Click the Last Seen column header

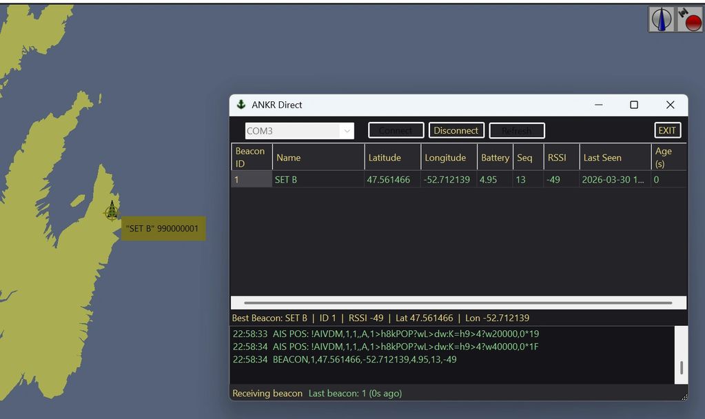click(602, 158)
